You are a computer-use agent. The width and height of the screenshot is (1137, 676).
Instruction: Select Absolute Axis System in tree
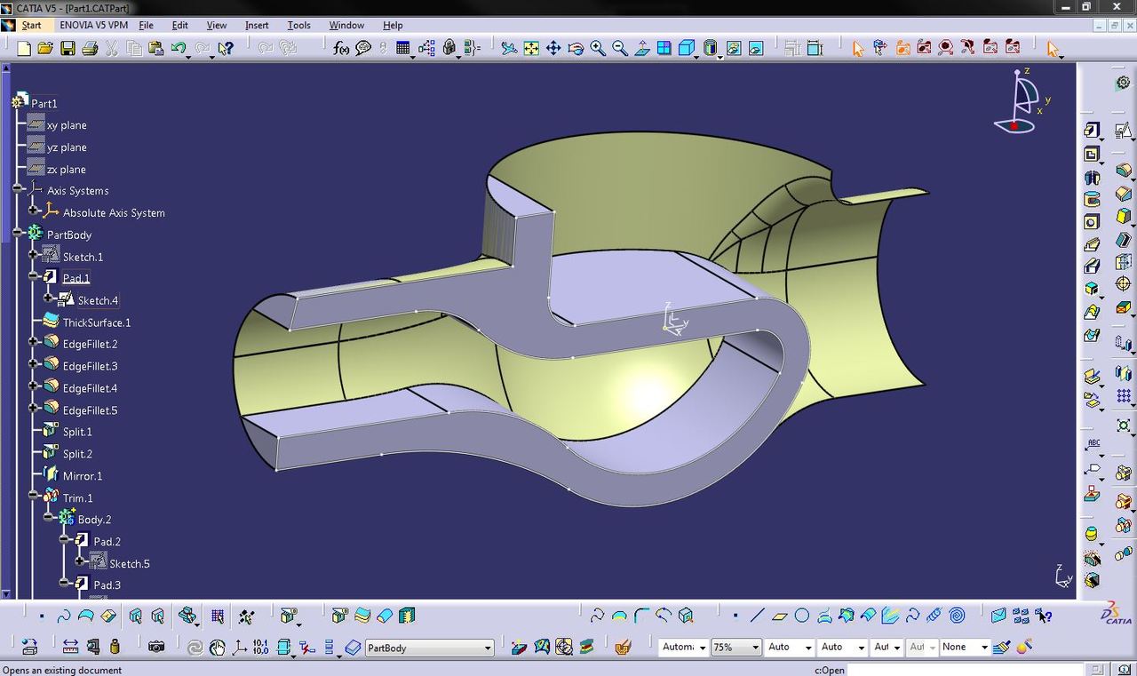coord(114,213)
